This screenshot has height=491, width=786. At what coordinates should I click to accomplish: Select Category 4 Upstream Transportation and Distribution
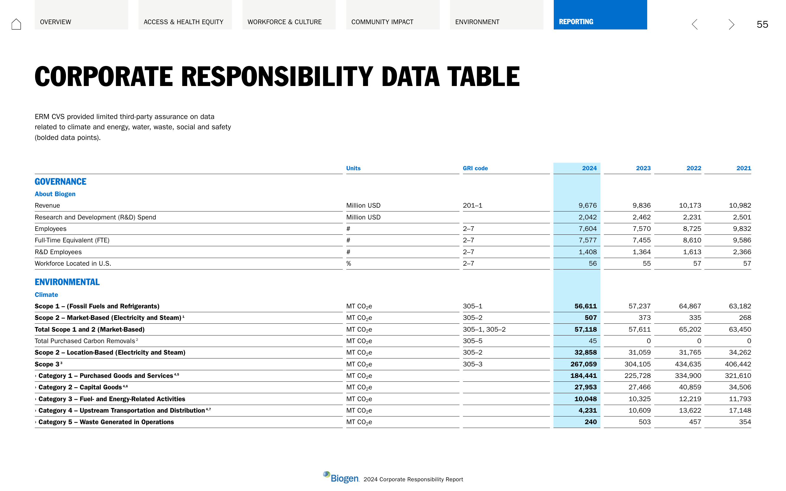pos(123,411)
